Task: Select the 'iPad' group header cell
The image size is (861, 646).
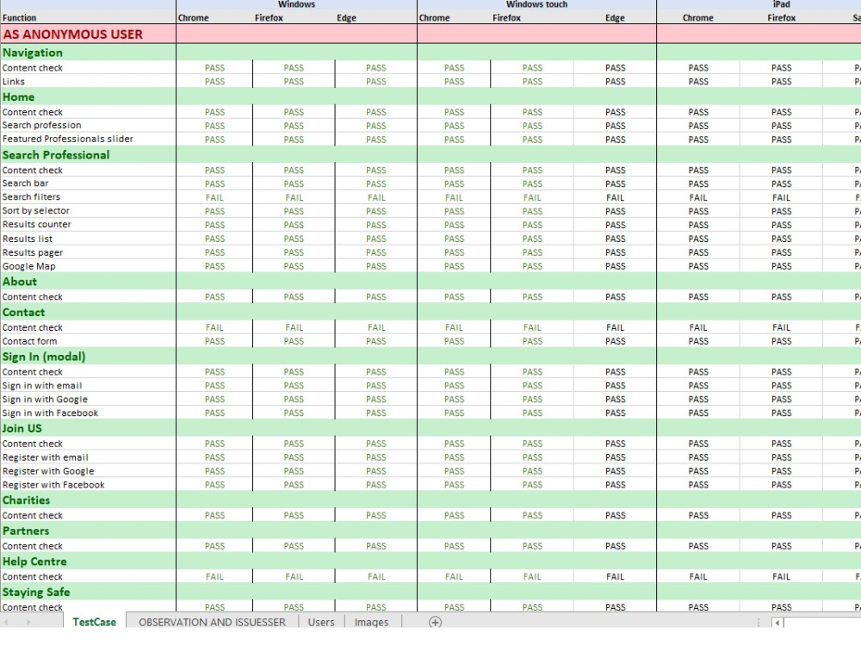Action: tap(781, 4)
